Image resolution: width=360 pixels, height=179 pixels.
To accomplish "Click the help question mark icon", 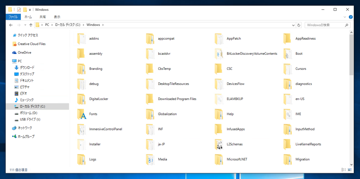I will 351,17.
